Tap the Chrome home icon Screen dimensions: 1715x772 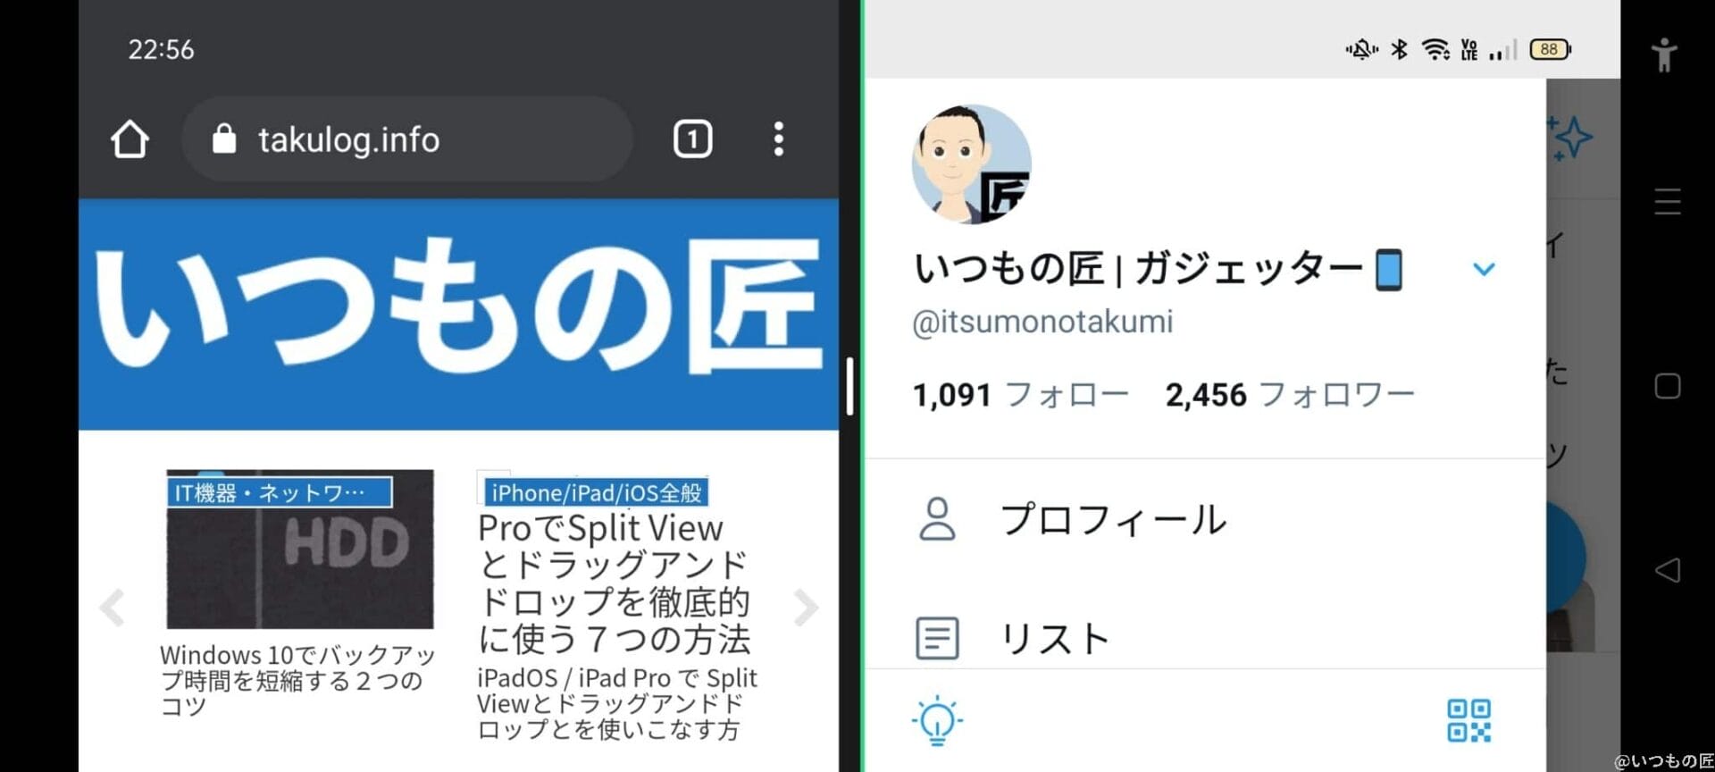130,139
